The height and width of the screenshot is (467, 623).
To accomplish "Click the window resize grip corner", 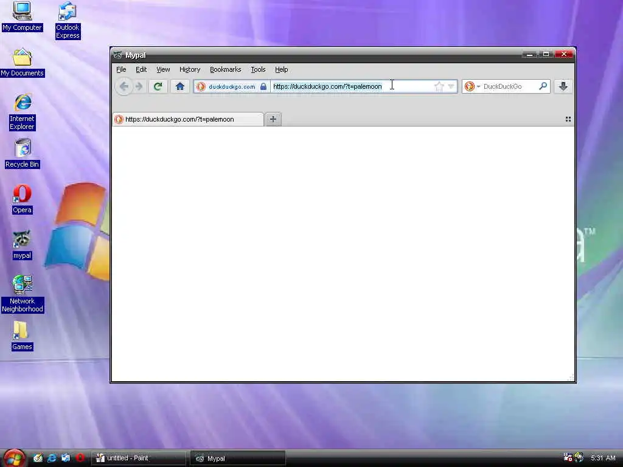I will click(571, 378).
